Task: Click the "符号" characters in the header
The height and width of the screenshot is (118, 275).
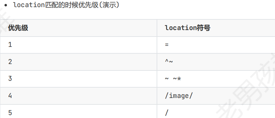Action: click(x=204, y=28)
